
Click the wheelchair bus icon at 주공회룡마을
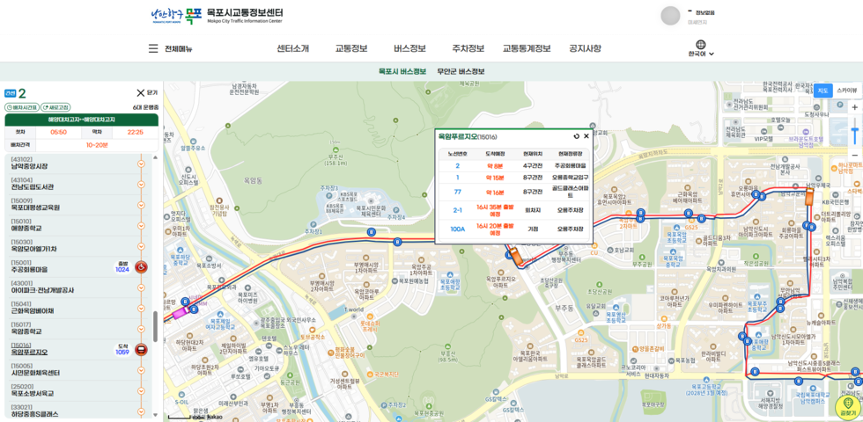(x=141, y=267)
